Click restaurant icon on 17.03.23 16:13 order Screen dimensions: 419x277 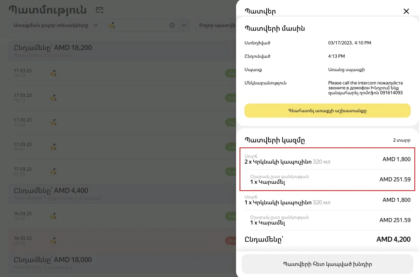click(53, 98)
